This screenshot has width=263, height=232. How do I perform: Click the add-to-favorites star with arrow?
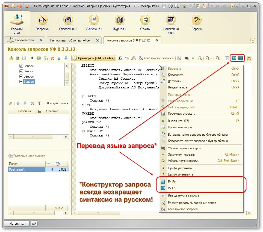(x=185, y=6)
